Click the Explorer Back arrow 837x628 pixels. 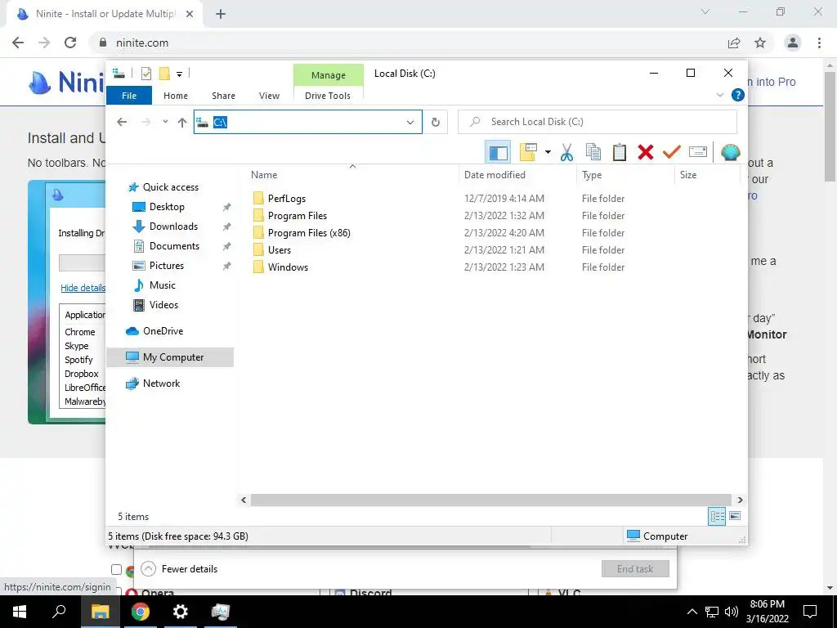click(x=122, y=123)
